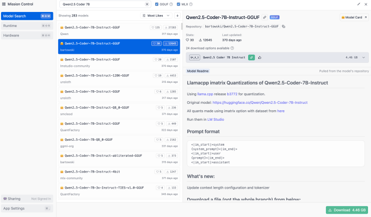Image resolution: width=371 pixels, height=217 pixels.
Task: Open the Hugging Face original model link
Action: coord(260,103)
